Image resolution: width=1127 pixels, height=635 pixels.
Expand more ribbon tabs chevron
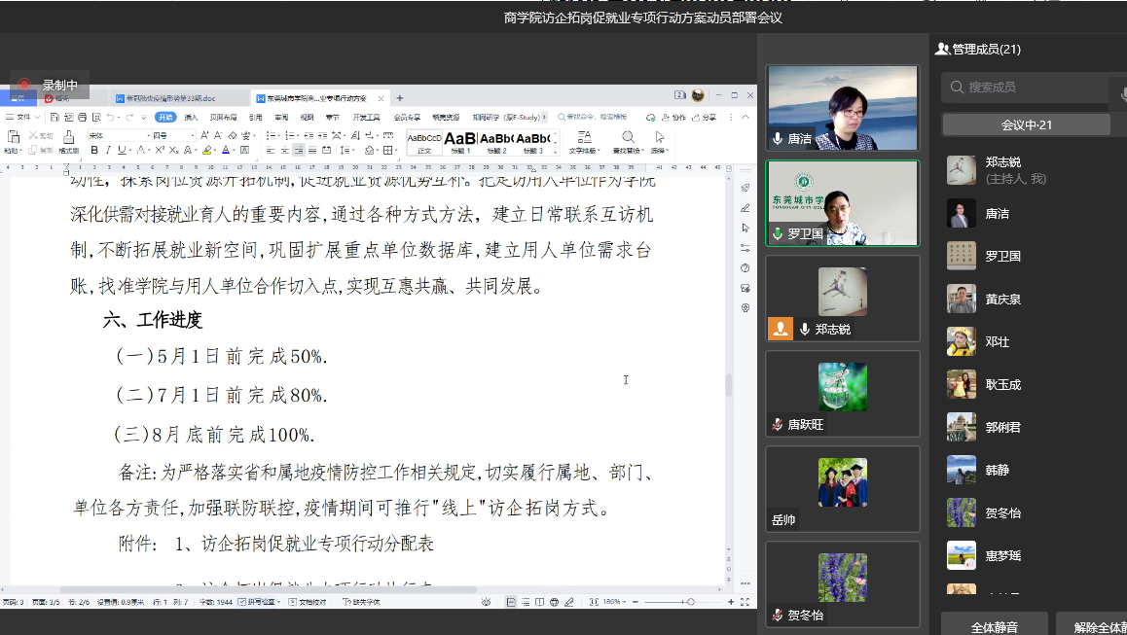click(544, 117)
